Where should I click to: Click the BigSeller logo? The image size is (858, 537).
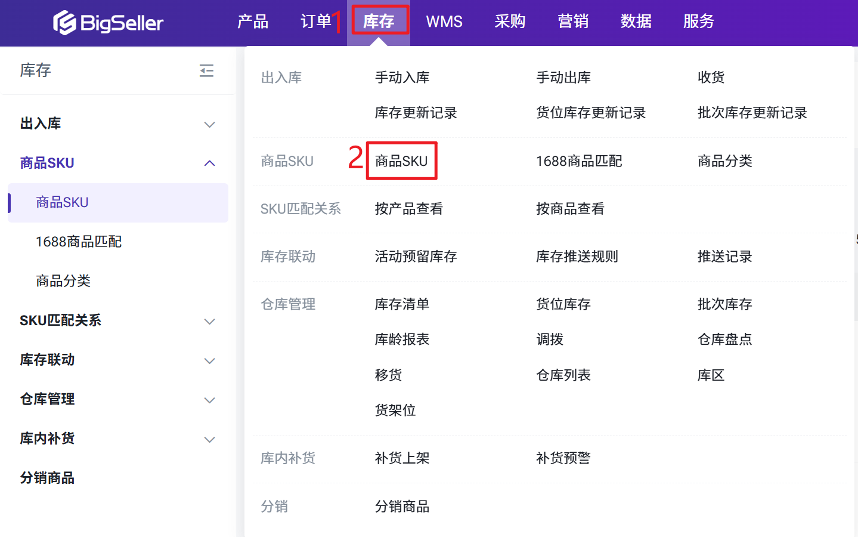pos(108,23)
